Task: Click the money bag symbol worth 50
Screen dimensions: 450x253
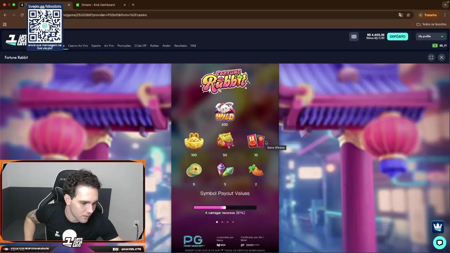Action: tap(225, 141)
